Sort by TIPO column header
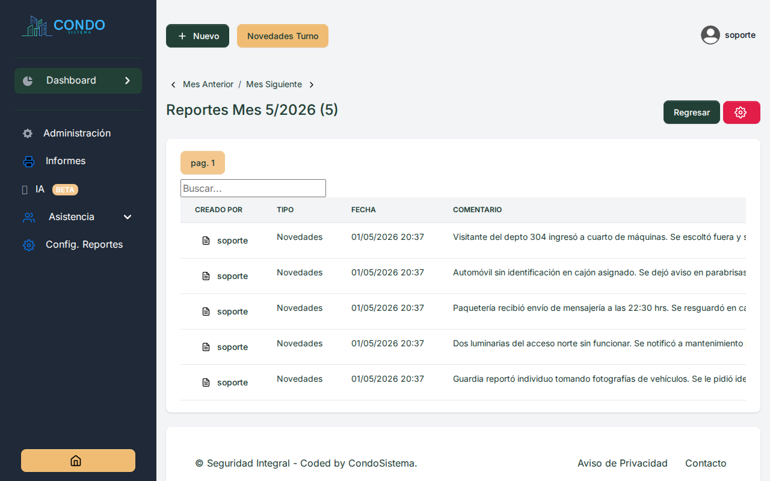The width and height of the screenshot is (770, 481). (285, 210)
